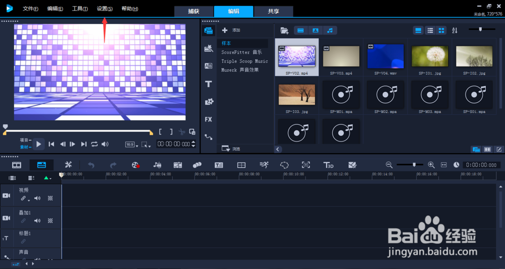This screenshot has height=269, width=505.
Task: Undo the last action
Action: [91, 165]
